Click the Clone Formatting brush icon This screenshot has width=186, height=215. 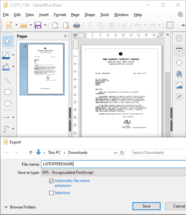(x=125, y=25)
